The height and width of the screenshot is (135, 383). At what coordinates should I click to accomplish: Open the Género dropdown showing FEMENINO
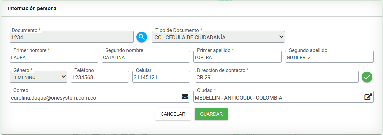click(39, 77)
